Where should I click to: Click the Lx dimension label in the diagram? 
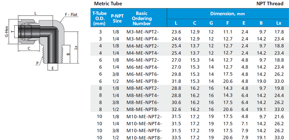75,47
